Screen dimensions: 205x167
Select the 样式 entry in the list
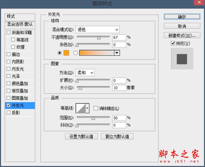(20, 17)
